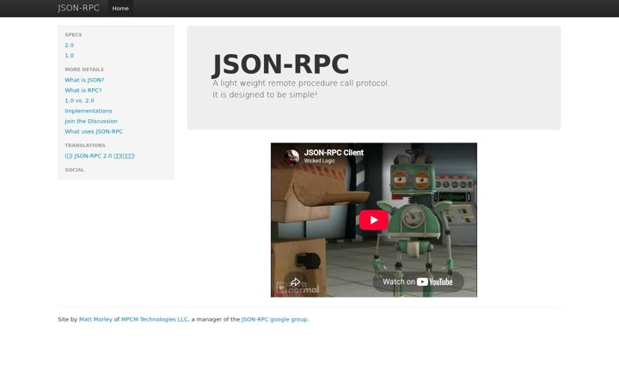Viewport: 619px width, 386px height.
Task: Click the JSON-RPC brand logo in navbar
Action: 78,8
